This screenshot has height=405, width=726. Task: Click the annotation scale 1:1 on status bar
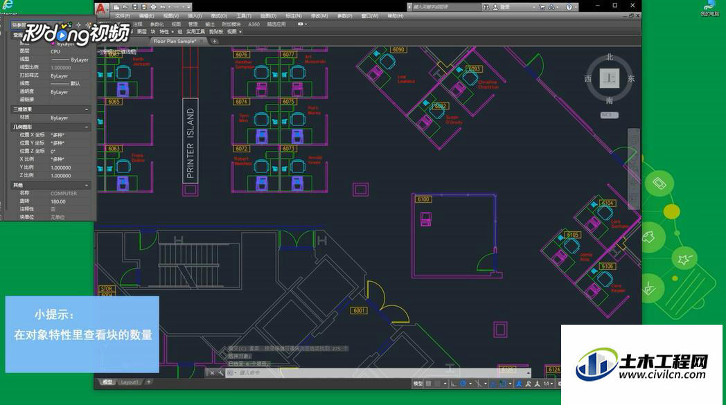click(x=547, y=384)
